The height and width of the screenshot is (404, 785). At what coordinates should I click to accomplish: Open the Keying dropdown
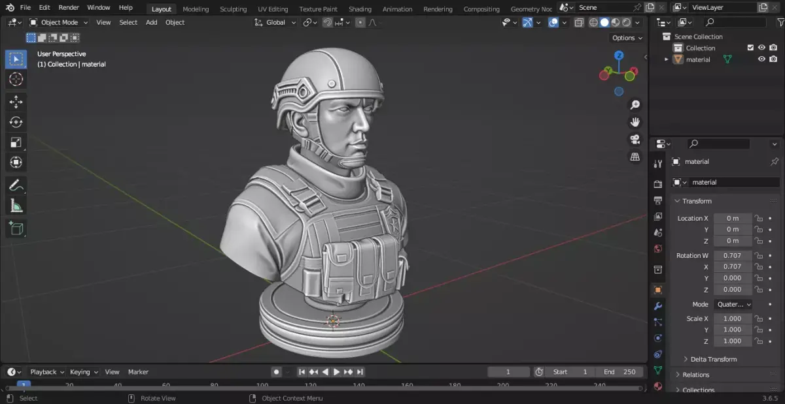[84, 372]
